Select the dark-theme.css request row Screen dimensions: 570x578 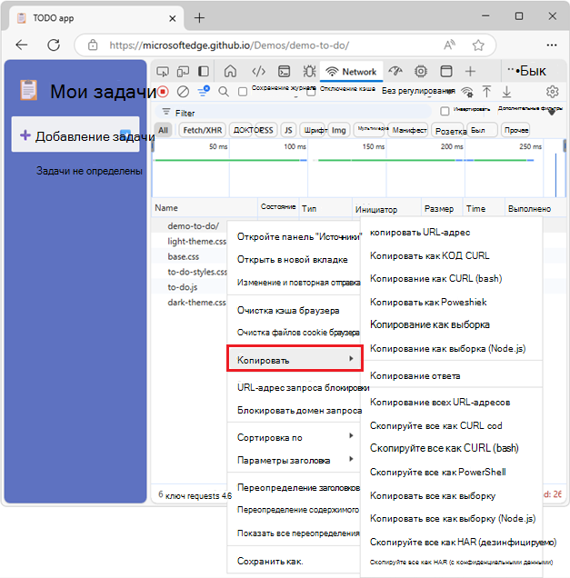point(189,303)
